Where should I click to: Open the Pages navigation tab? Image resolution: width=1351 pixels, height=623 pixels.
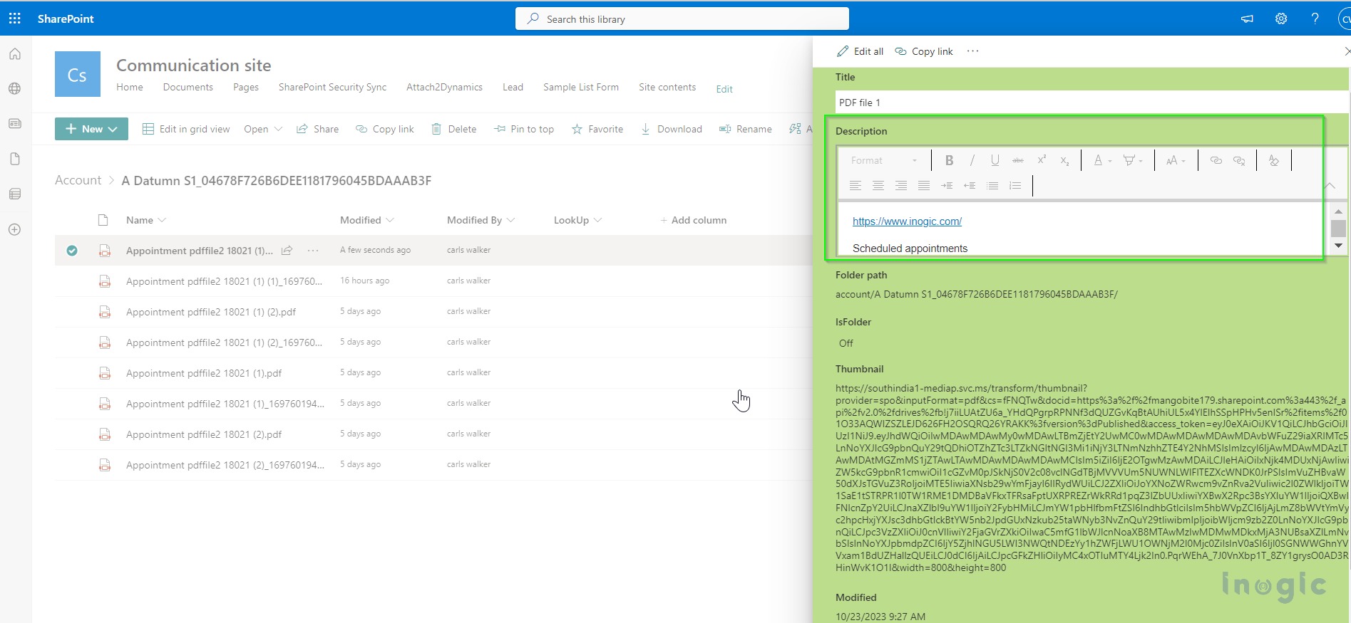point(246,87)
